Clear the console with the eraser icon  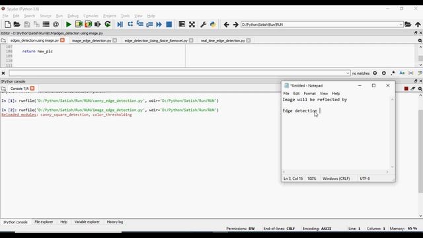(413, 89)
